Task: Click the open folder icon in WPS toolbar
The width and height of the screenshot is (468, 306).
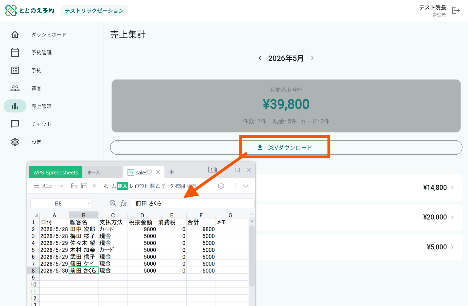Action: pyautogui.click(x=74, y=186)
